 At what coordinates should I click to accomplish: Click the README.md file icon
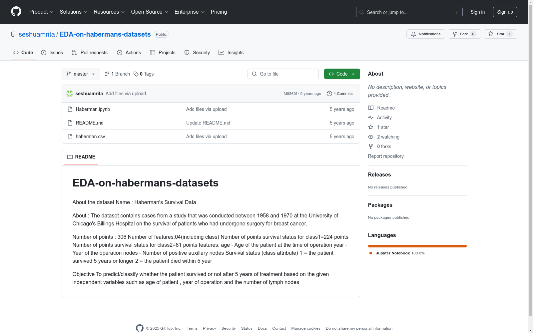click(x=70, y=123)
